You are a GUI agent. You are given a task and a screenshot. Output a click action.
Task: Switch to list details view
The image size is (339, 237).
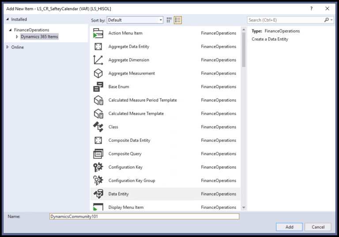pos(178,20)
